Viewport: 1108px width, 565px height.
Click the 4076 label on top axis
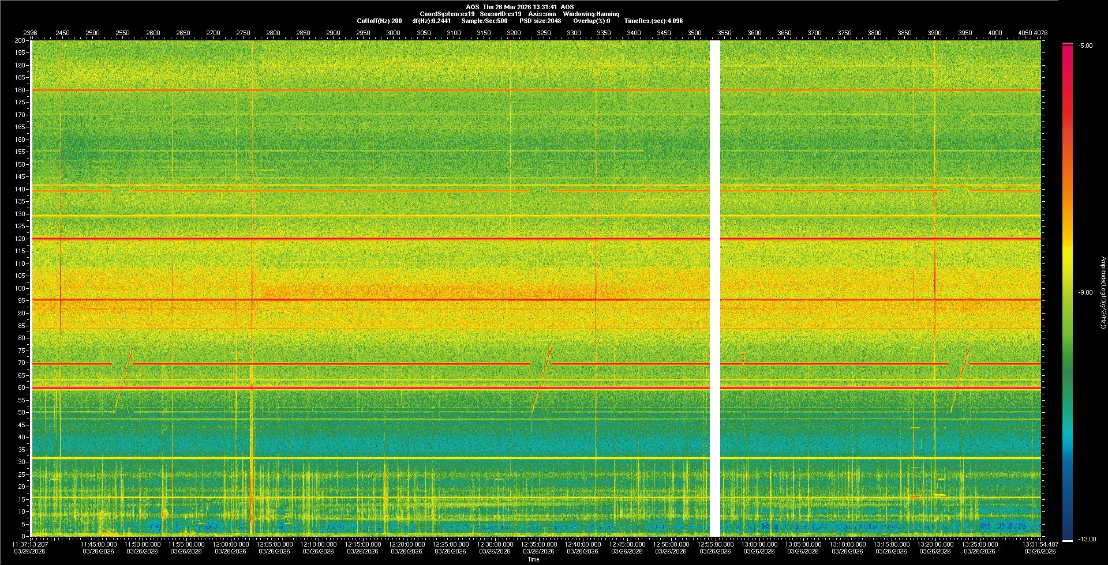click(x=1040, y=33)
